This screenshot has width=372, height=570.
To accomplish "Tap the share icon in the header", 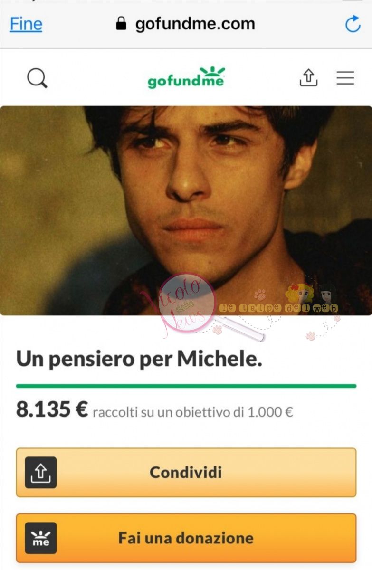I will [x=308, y=77].
